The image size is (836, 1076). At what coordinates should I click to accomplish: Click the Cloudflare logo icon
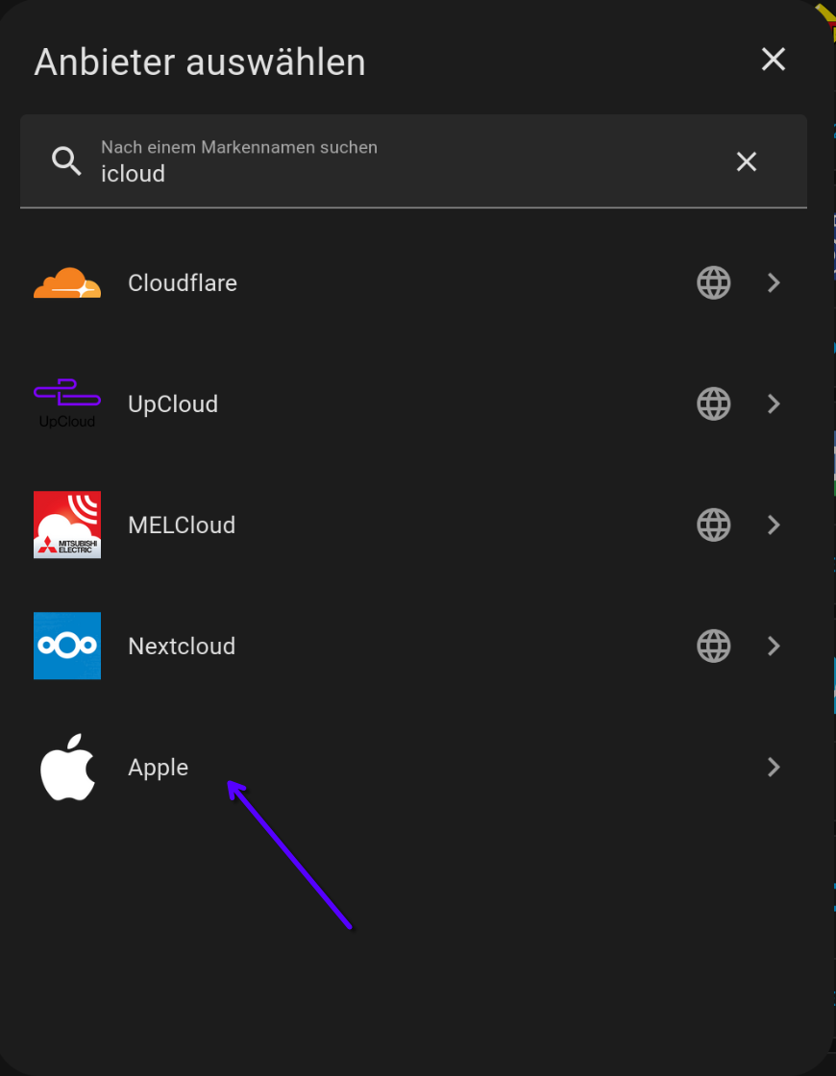[x=67, y=283]
